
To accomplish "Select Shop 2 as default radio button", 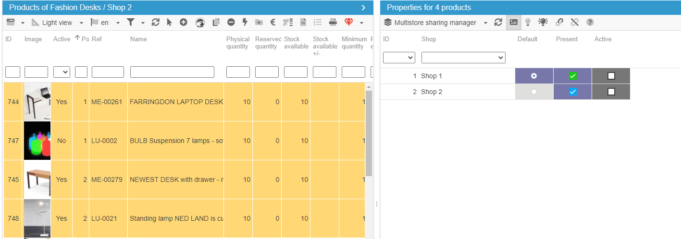I will 534,92.
